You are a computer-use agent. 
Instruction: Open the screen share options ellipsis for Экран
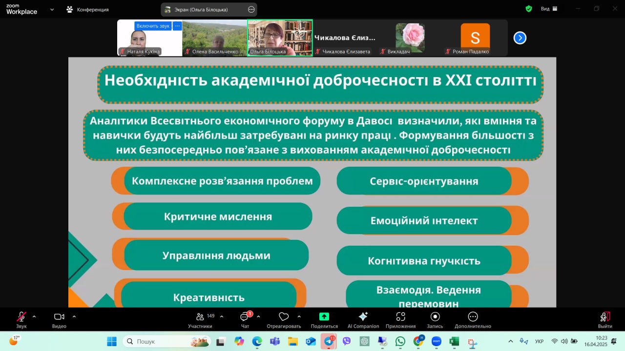(251, 9)
